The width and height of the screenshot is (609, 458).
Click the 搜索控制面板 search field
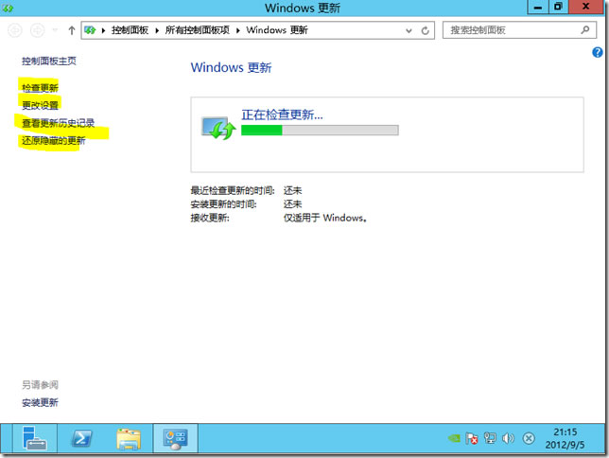(511, 30)
